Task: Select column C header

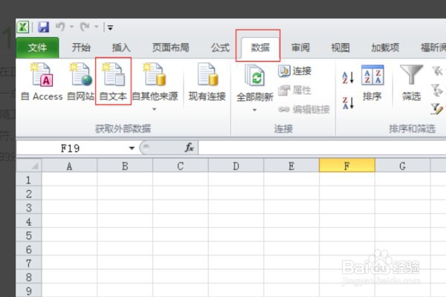Action: pos(181,166)
